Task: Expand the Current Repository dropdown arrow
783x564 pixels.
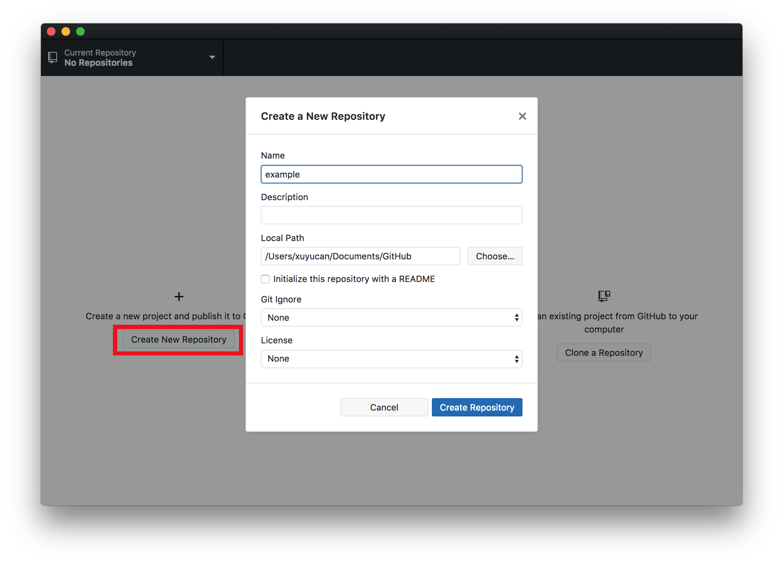Action: point(212,57)
